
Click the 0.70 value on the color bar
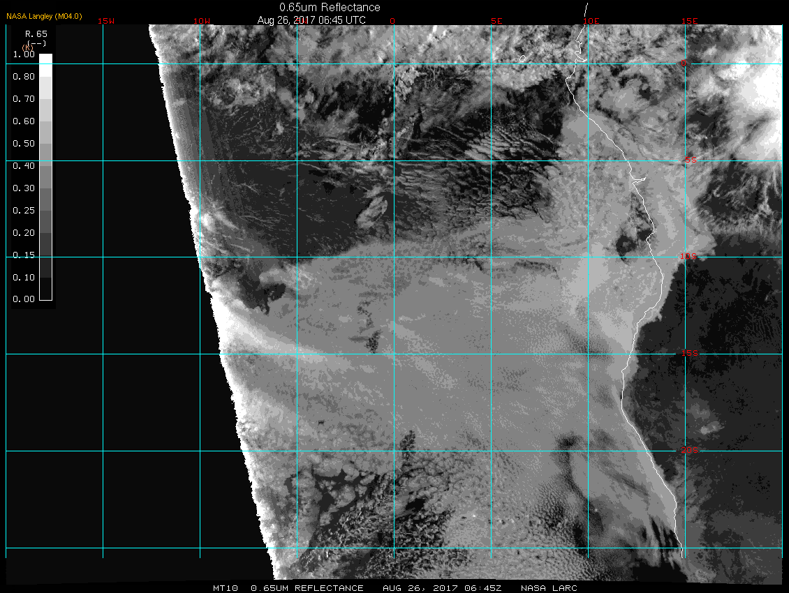tap(24, 99)
